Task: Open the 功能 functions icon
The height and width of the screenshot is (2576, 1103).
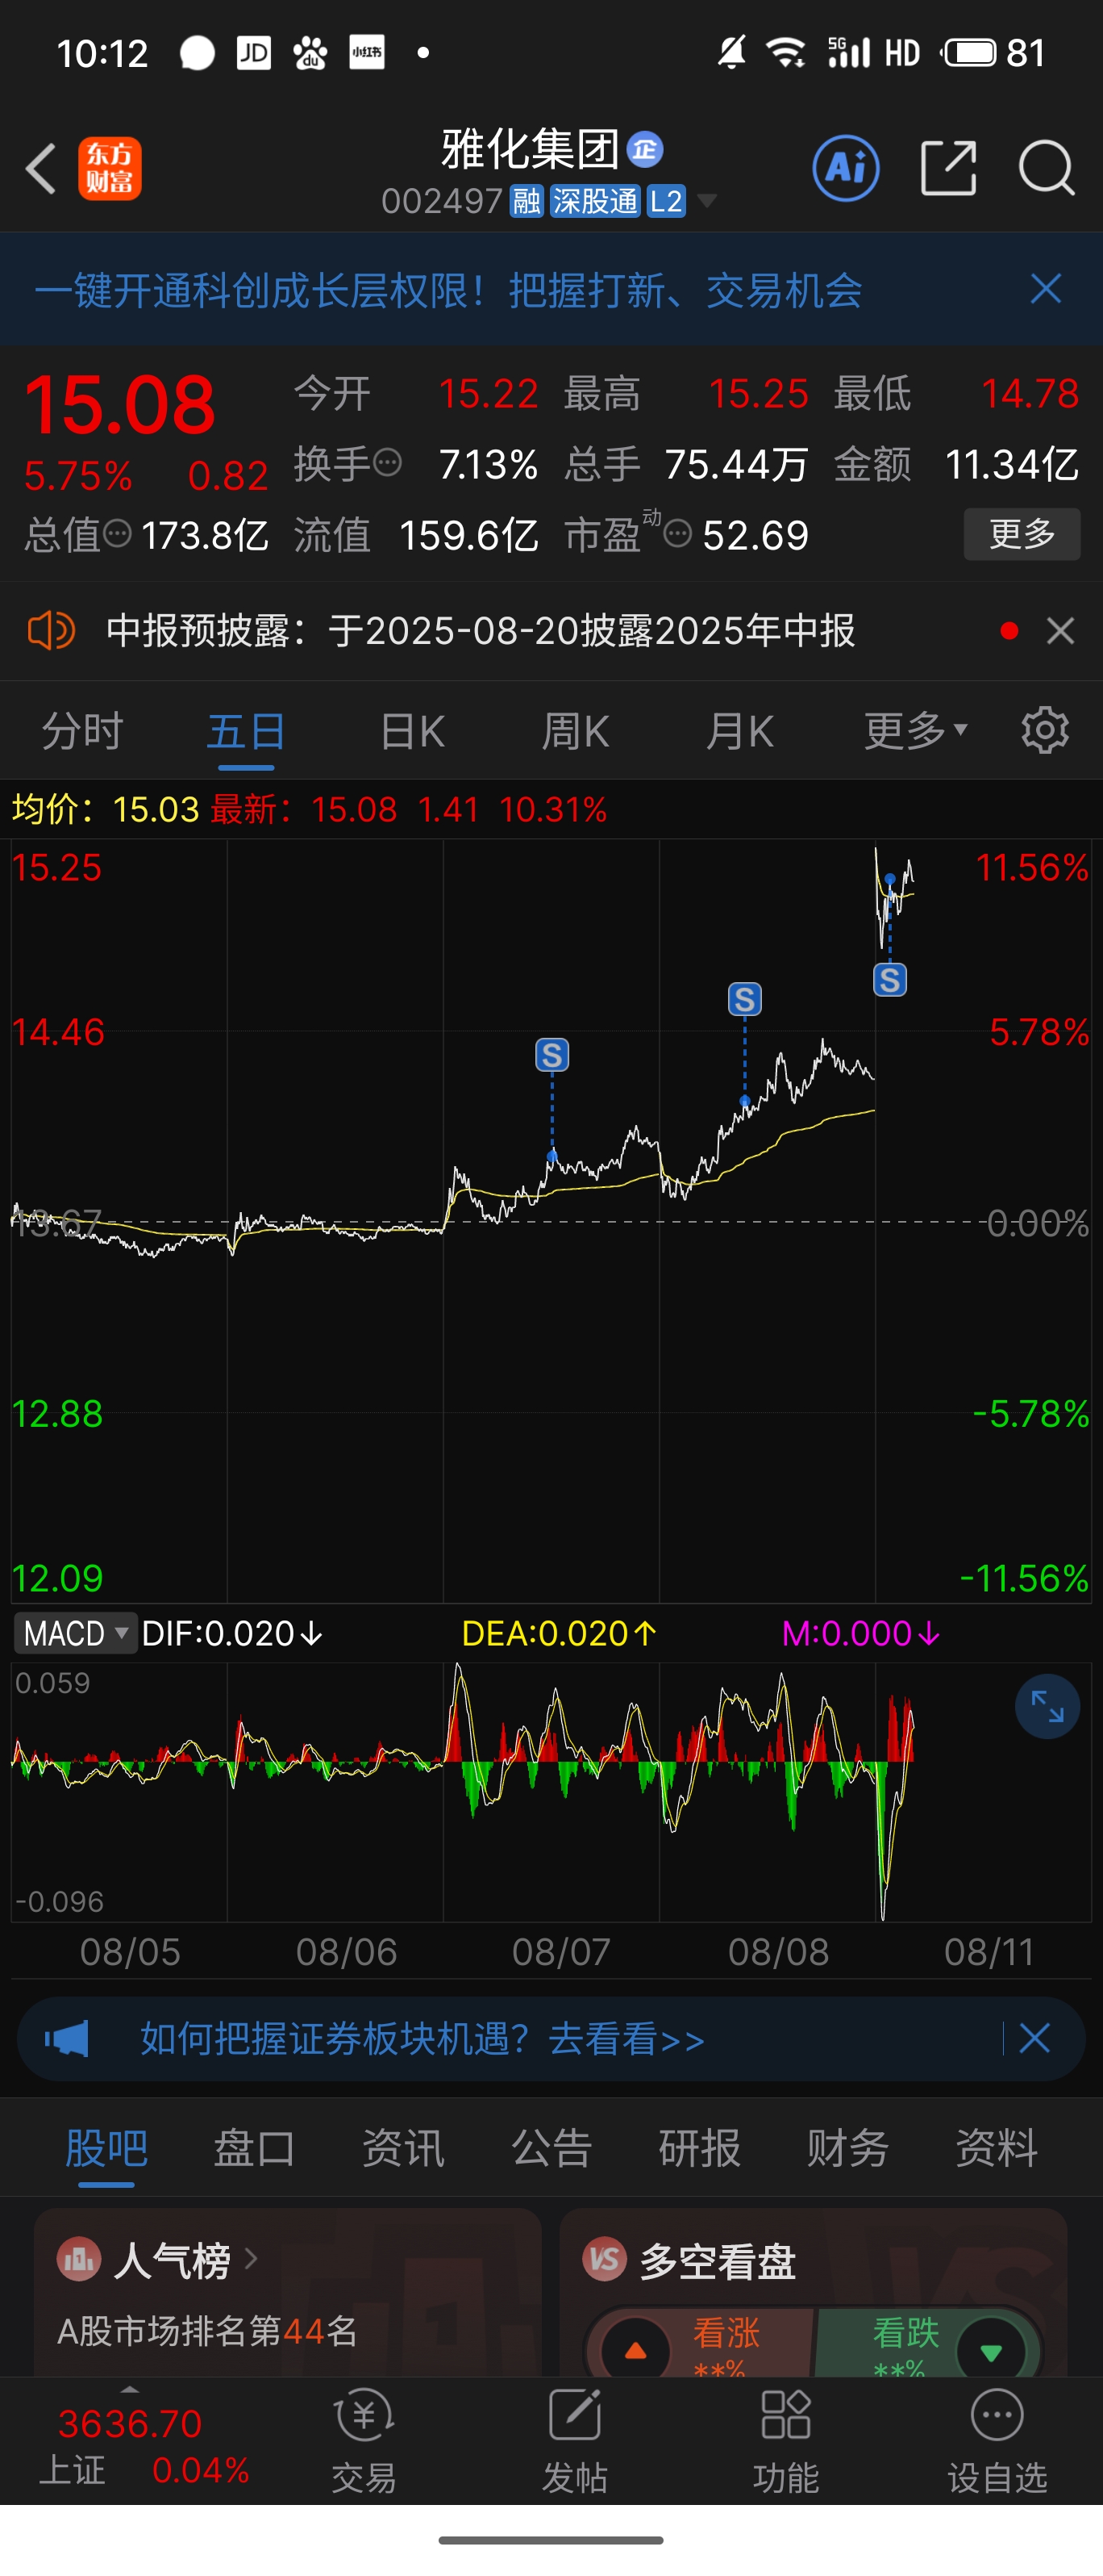Action: coord(785,2441)
